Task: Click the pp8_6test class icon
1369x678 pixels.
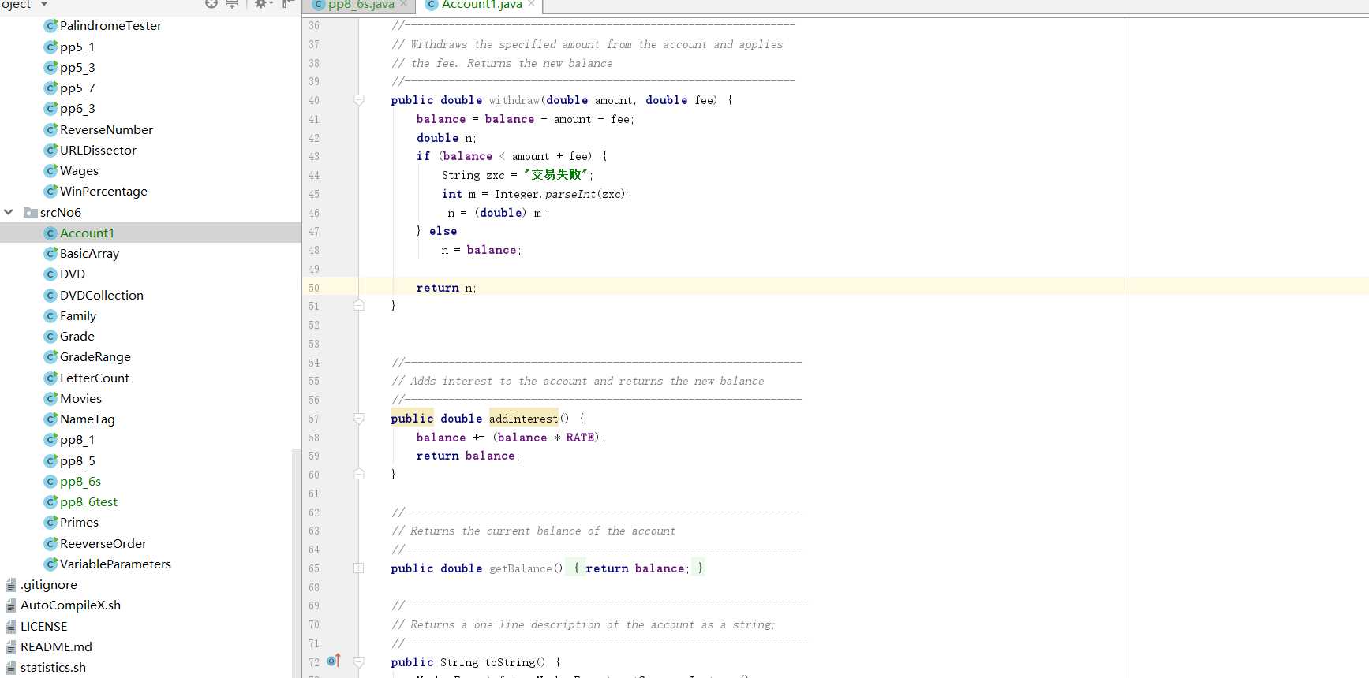Action: [50, 502]
